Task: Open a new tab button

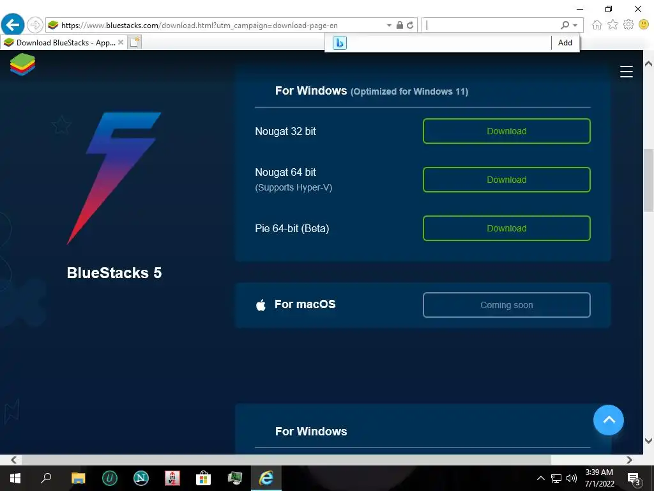Action: click(134, 42)
